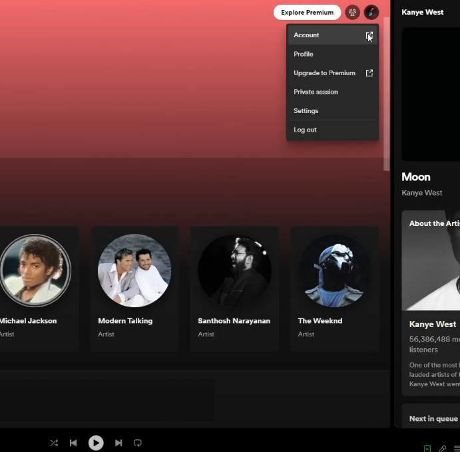Open The Weeknd artist image
The width and height of the screenshot is (460, 452).
[x=335, y=271]
